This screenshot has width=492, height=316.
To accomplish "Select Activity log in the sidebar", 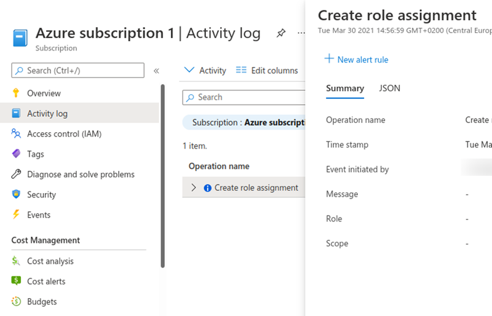I will [x=79, y=113].
